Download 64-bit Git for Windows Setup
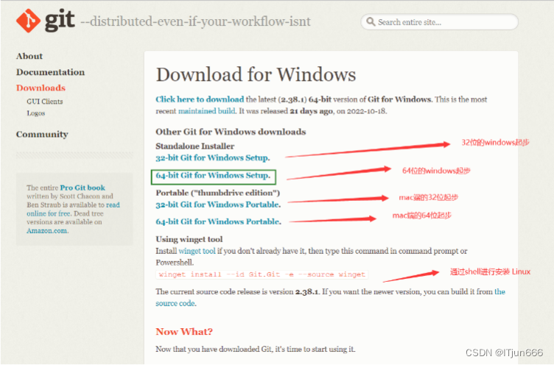 point(213,175)
